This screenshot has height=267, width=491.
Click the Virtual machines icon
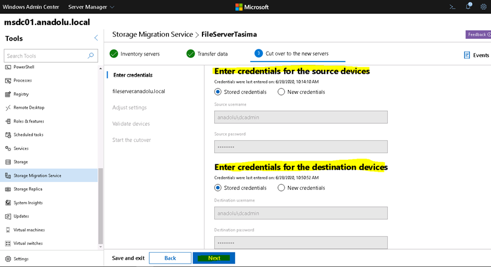[8, 230]
